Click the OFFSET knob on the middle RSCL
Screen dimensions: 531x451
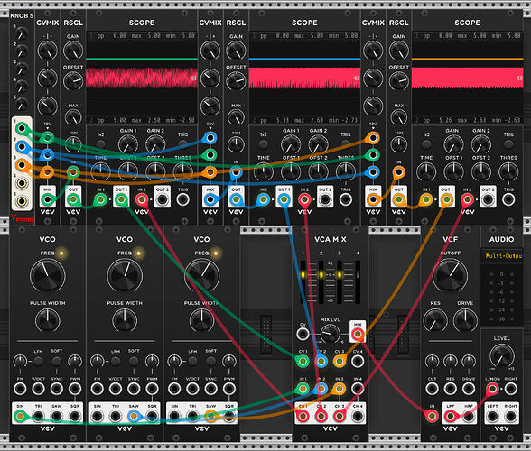tap(236, 80)
